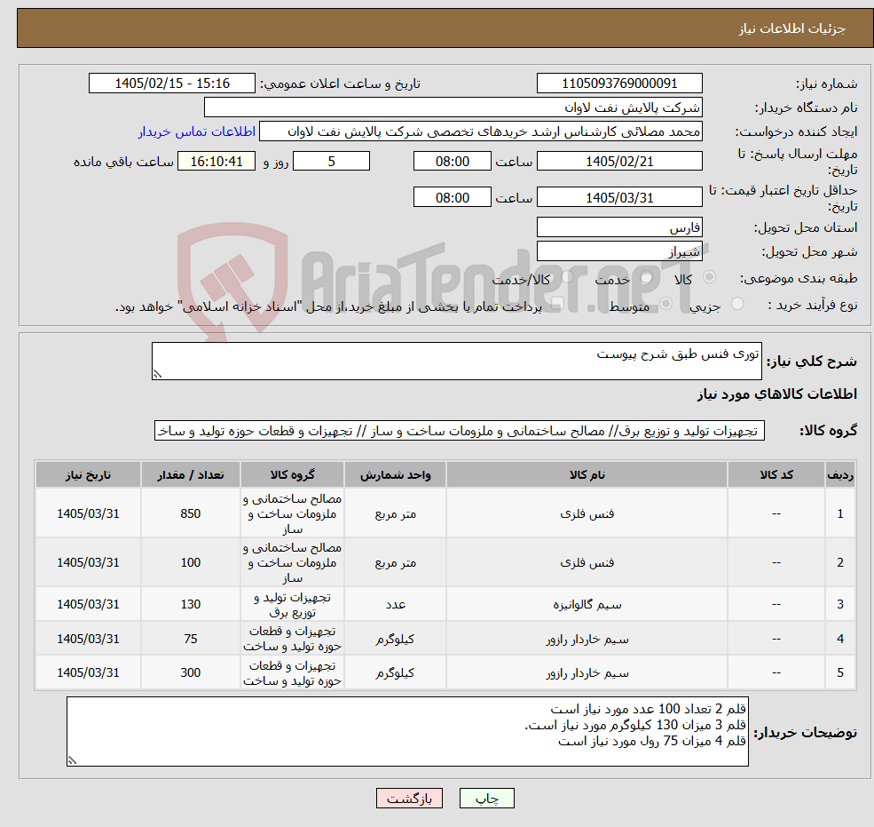Click the request creator field محمد مصلائی
The height and width of the screenshot is (827, 874).
tap(480, 131)
